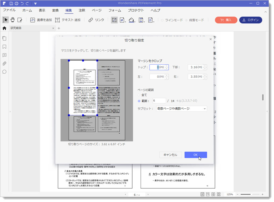Select the arrow selection tool
Image resolution: width=274 pixels, height=202 pixels.
[5, 20]
